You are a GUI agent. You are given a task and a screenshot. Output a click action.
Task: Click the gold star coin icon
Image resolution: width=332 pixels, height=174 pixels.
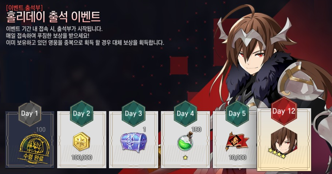tap(82, 141)
